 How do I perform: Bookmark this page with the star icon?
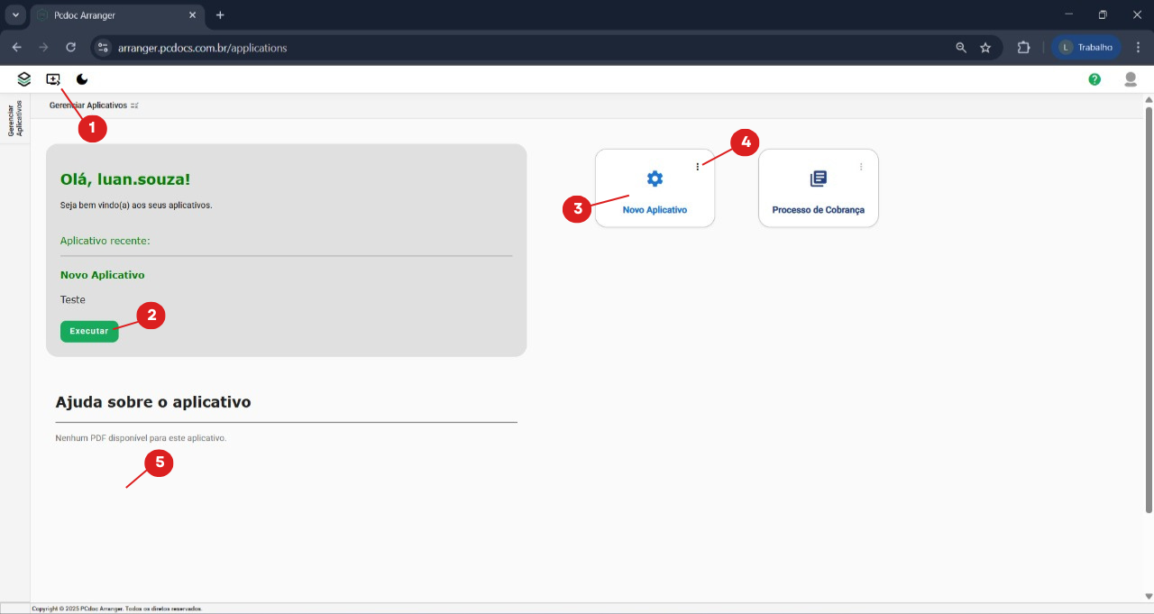pyautogui.click(x=985, y=48)
